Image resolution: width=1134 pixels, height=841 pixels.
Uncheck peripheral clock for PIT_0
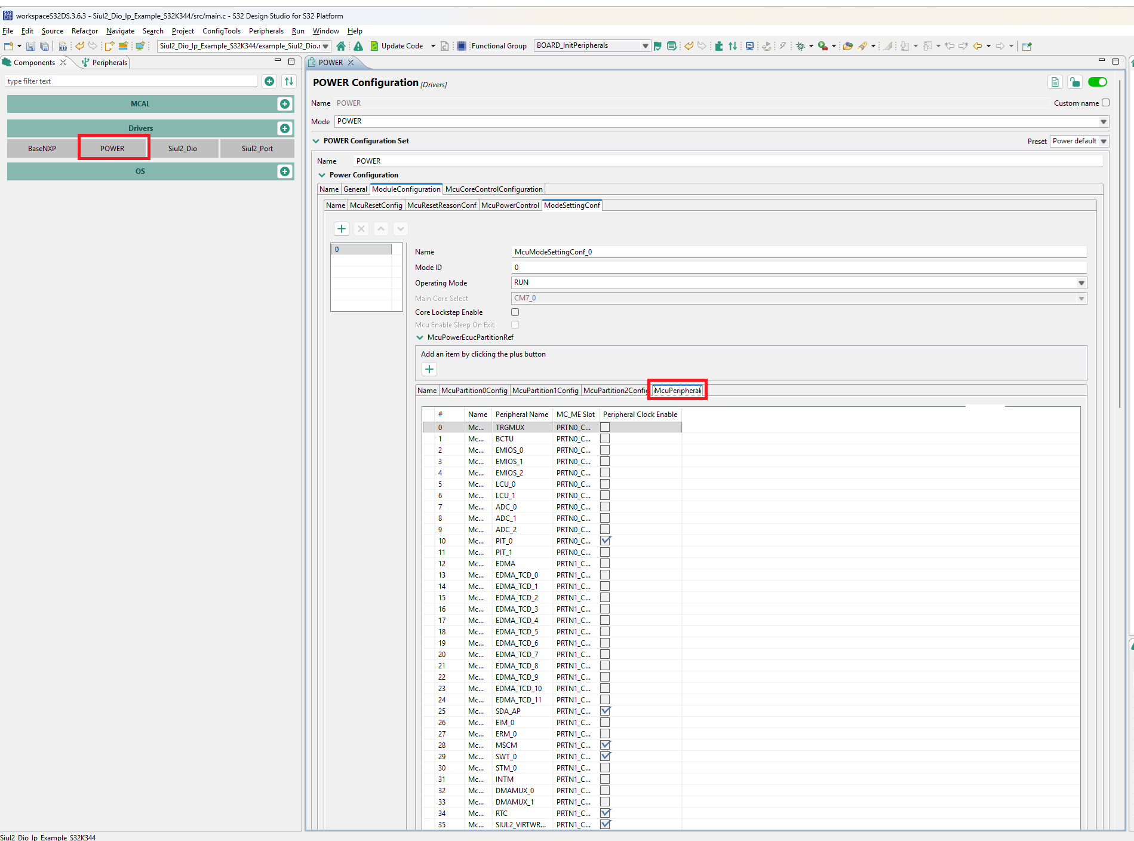point(605,541)
